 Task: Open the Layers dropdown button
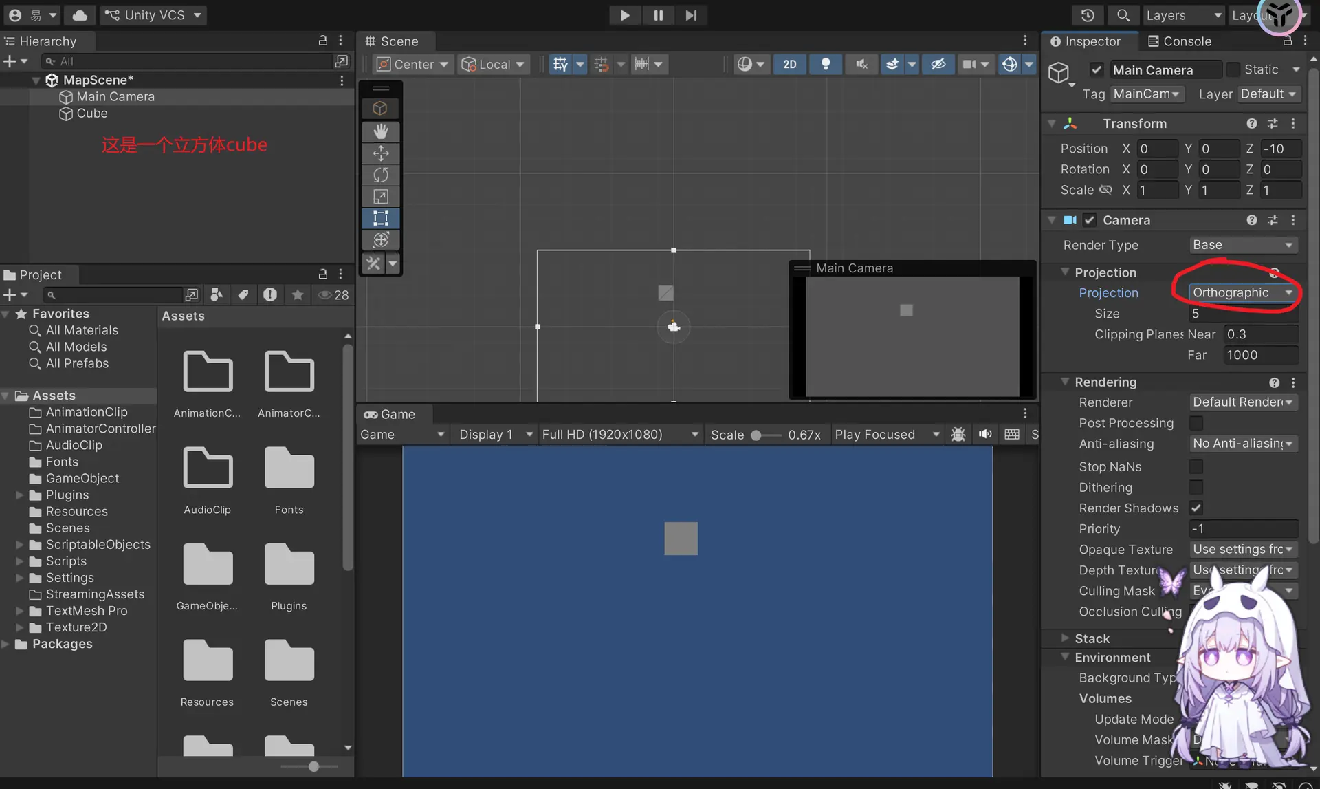click(x=1184, y=15)
